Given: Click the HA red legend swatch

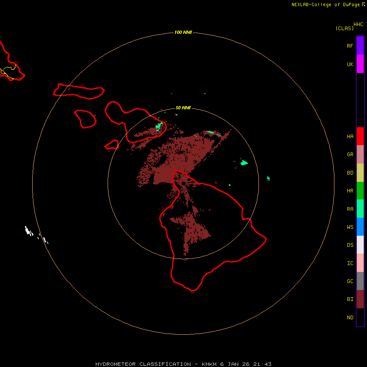Looking at the screenshot, I should point(360,136).
